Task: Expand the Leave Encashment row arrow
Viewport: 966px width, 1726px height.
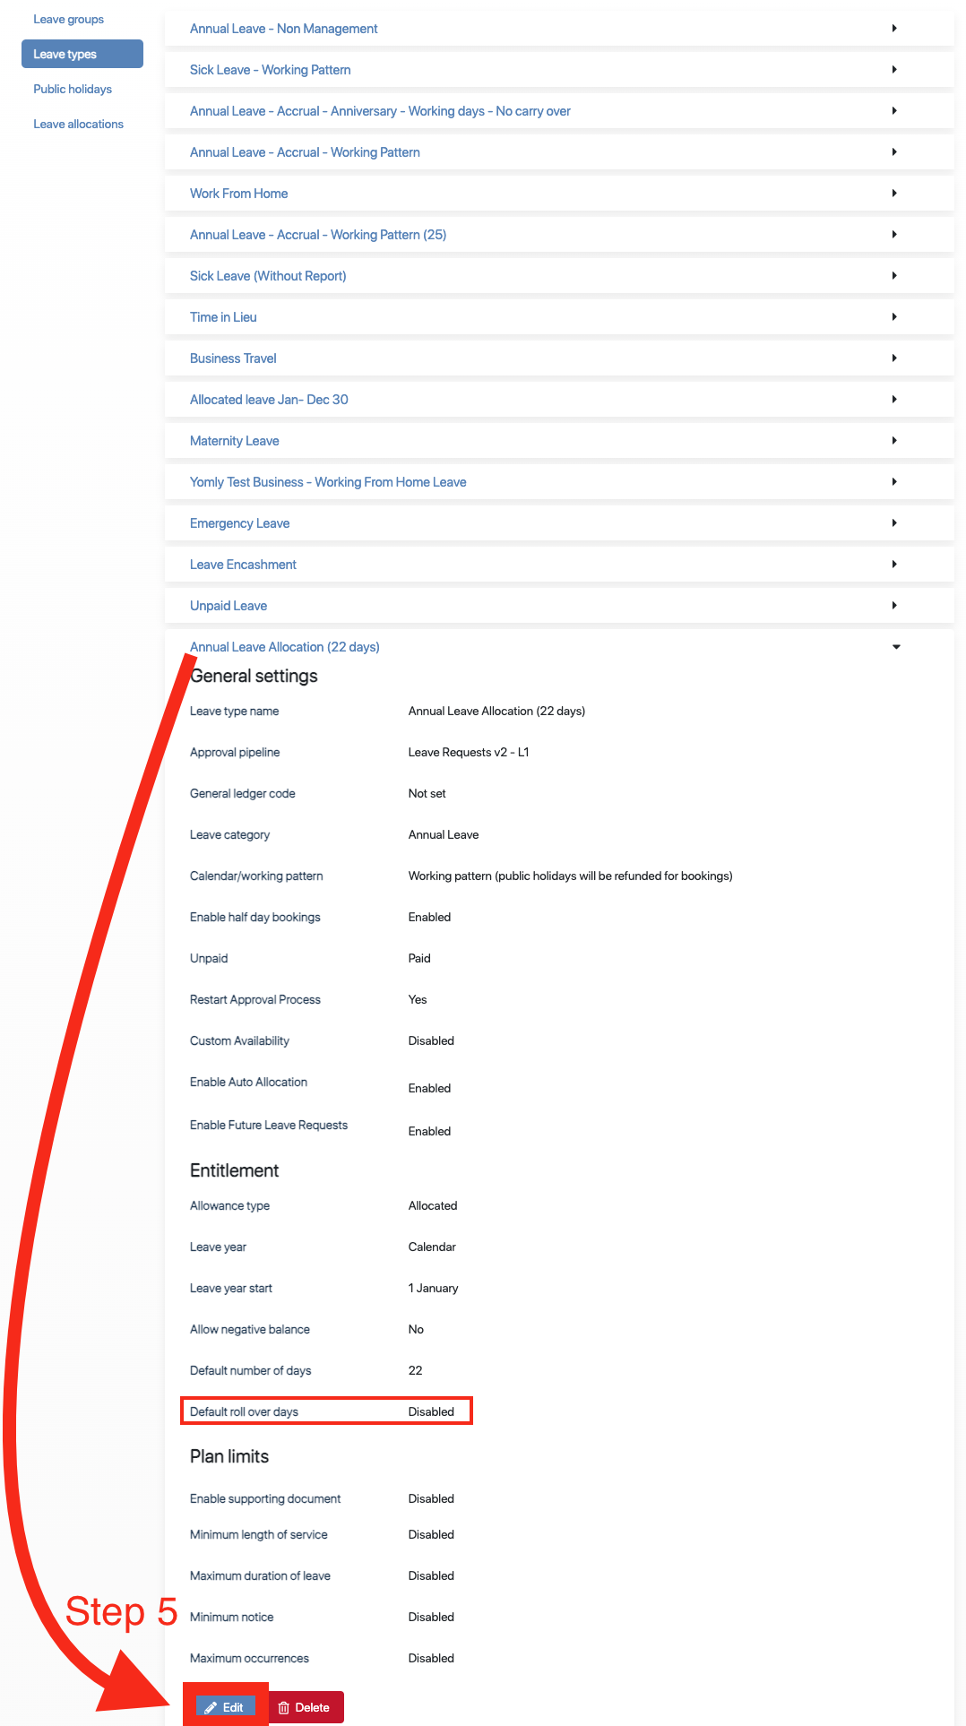Action: 894,565
